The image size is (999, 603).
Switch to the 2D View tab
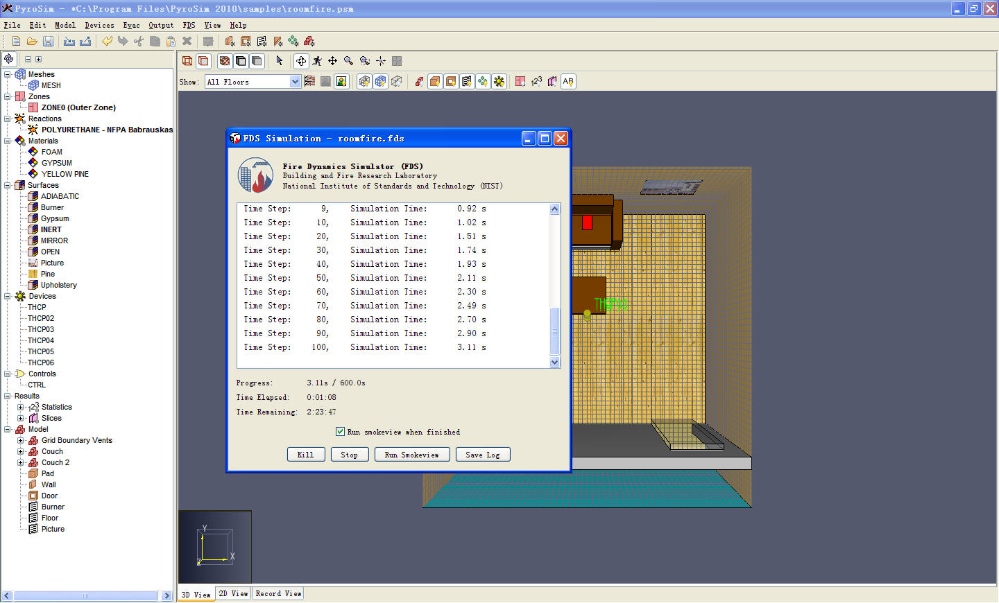point(233,593)
